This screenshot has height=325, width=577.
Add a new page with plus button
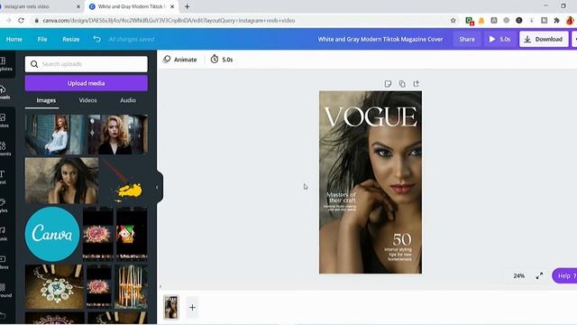pyautogui.click(x=192, y=307)
